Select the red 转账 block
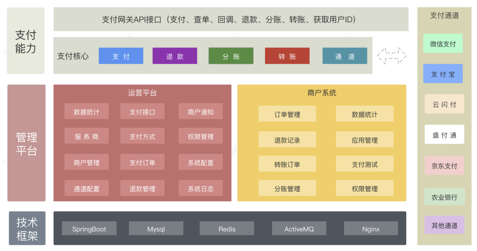This screenshot has height=251, width=477. (287, 56)
